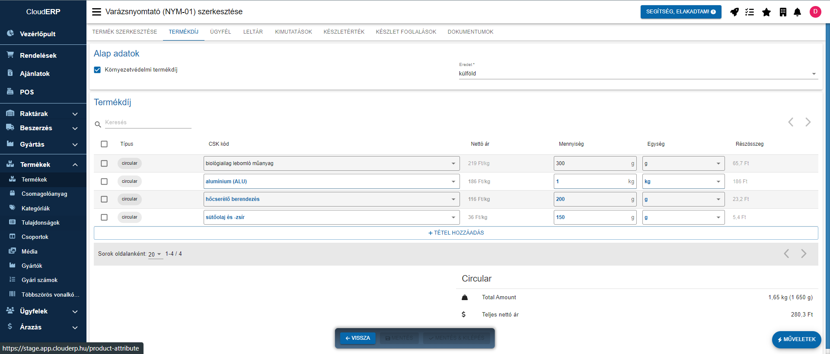830x354 pixels.
Task: Uncheck Környezetvédelmi termékdíj checkbox
Action: (x=97, y=70)
